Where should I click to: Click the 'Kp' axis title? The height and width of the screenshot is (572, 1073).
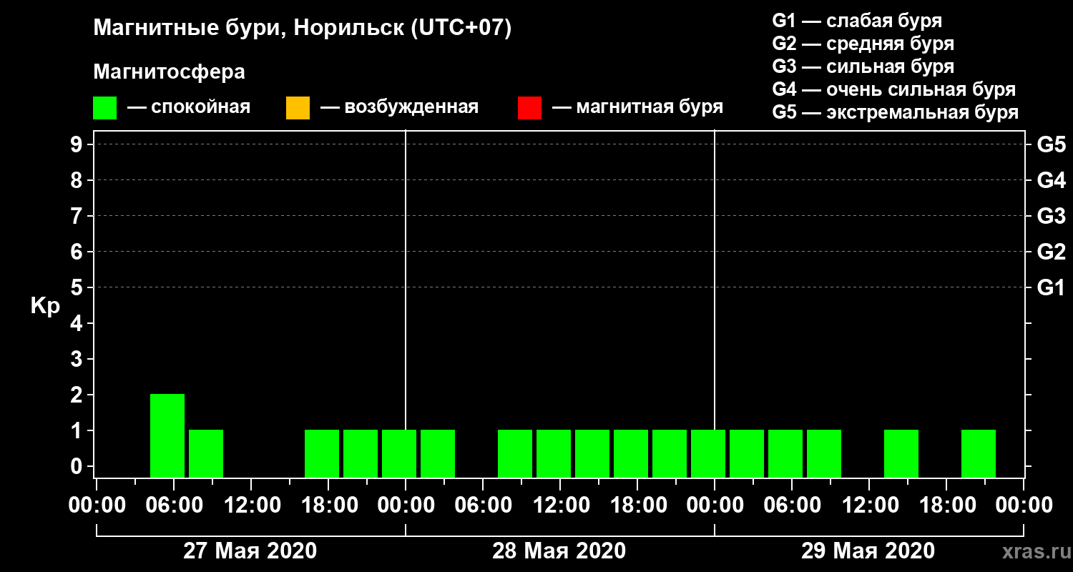[x=45, y=306]
